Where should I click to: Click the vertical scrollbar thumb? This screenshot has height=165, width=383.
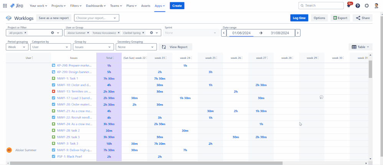tap(370, 69)
